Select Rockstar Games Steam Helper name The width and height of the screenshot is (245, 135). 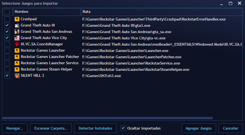[46, 69]
